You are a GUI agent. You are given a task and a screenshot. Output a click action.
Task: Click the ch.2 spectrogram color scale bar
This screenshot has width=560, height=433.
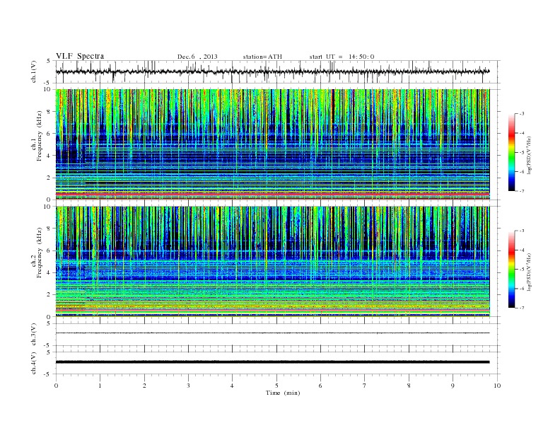pos(511,269)
